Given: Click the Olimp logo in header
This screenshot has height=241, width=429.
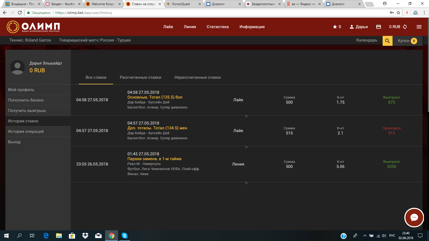Looking at the screenshot, I should [x=33, y=27].
